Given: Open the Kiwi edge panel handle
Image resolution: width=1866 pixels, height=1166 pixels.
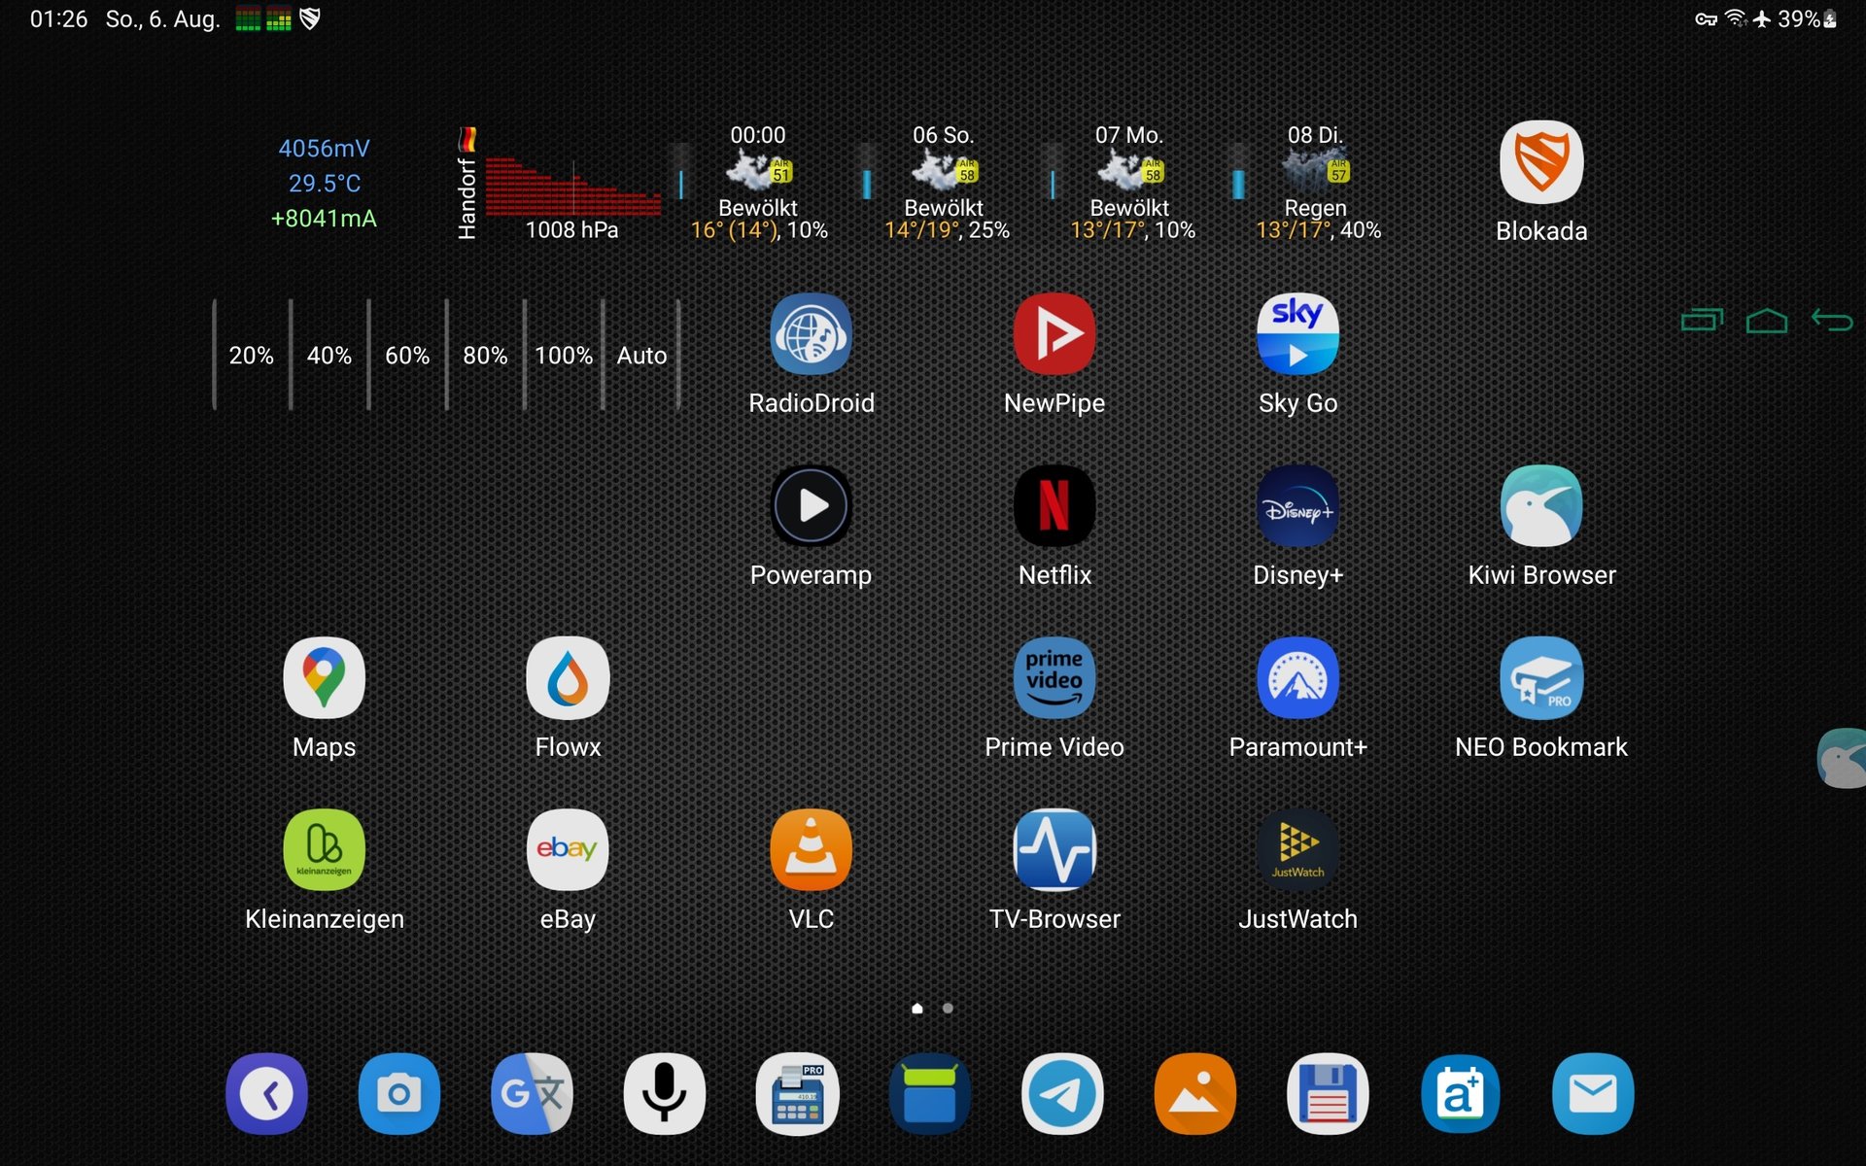Looking at the screenshot, I should 1843,758.
